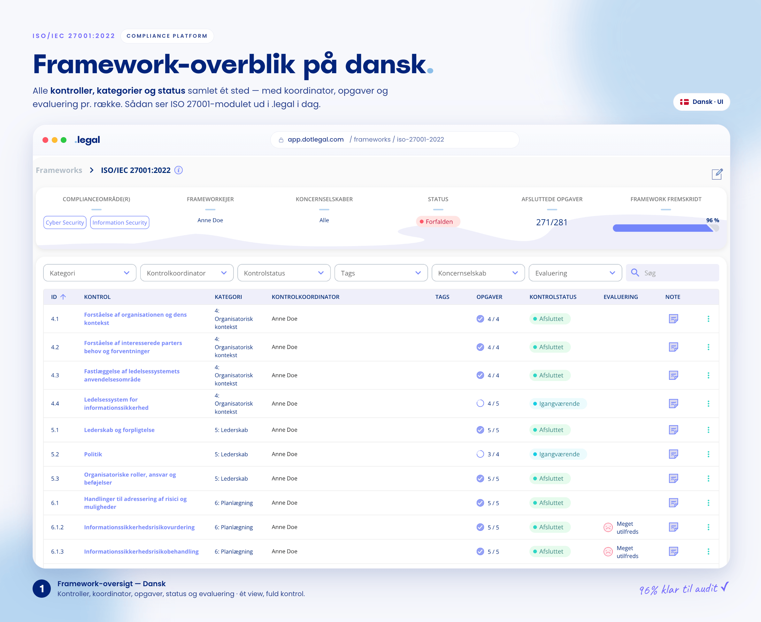
Task: Open the Kategori filter dropdown
Action: [89, 273]
